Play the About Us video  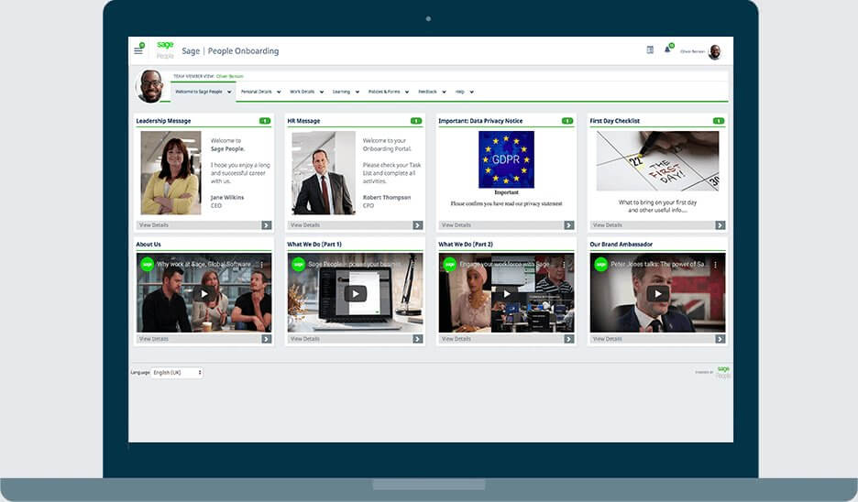point(203,293)
